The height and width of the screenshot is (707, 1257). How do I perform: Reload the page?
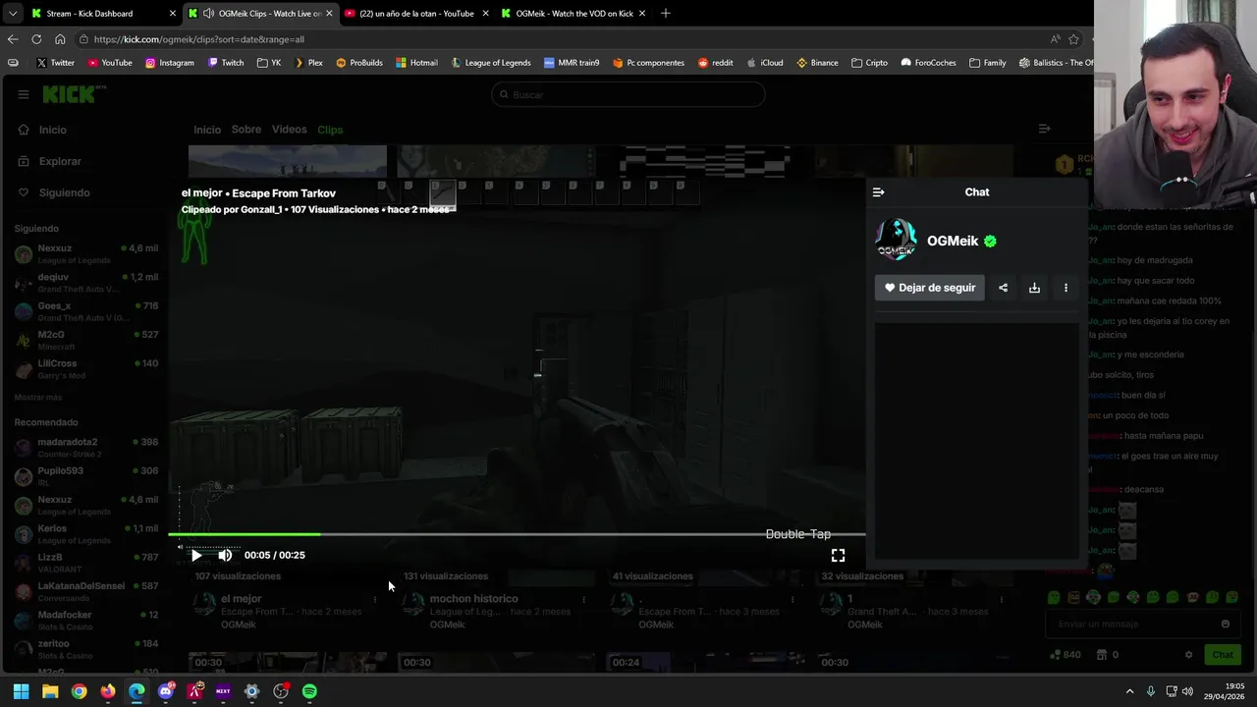pyautogui.click(x=36, y=39)
